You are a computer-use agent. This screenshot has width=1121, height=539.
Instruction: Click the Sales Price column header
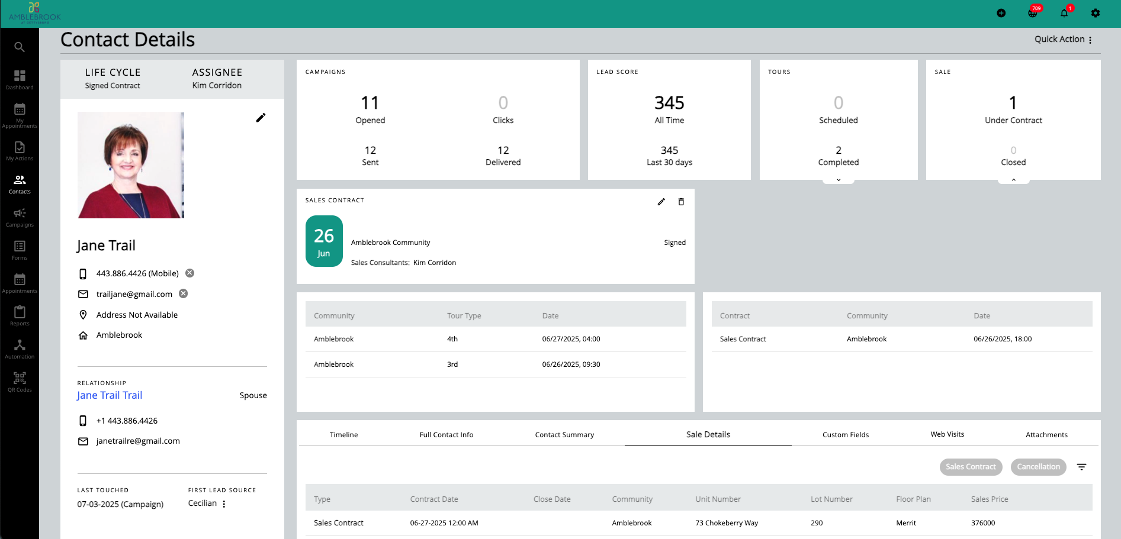990,499
